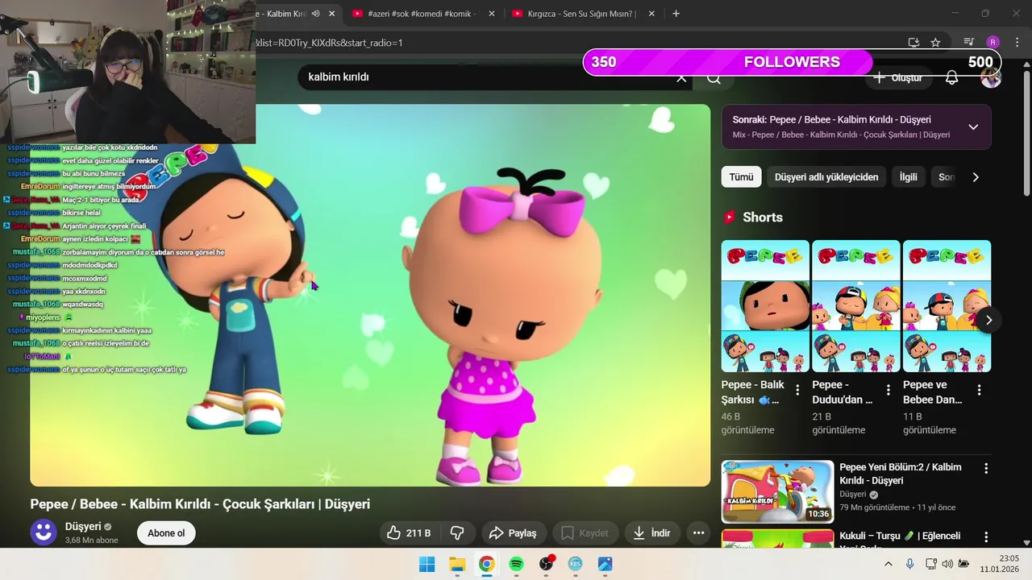
Task: Bookmark this page with the star icon
Action: click(935, 42)
